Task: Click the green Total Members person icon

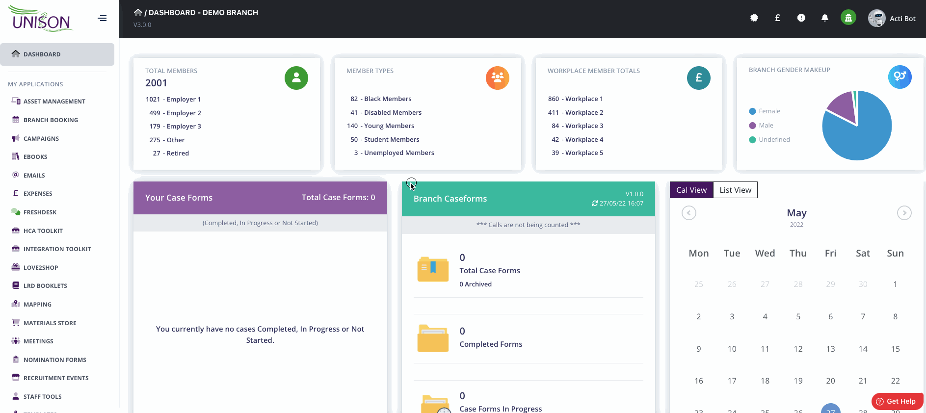Action: [296, 78]
